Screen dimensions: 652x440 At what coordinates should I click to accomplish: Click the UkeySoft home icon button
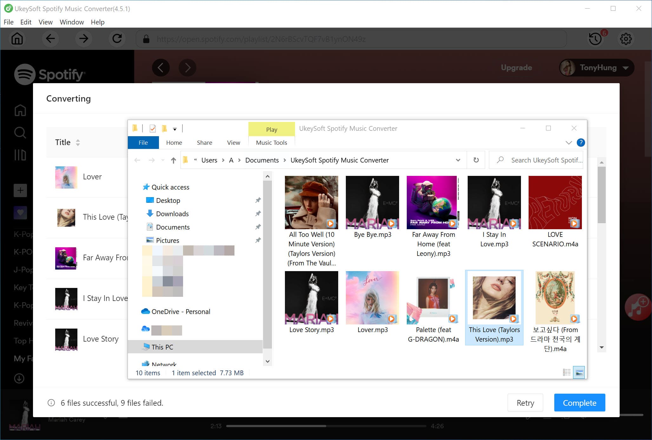17,39
